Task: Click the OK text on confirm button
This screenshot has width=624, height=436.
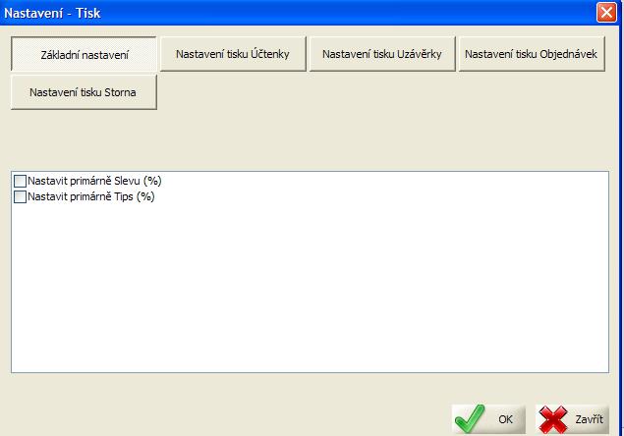Action: tap(505, 419)
